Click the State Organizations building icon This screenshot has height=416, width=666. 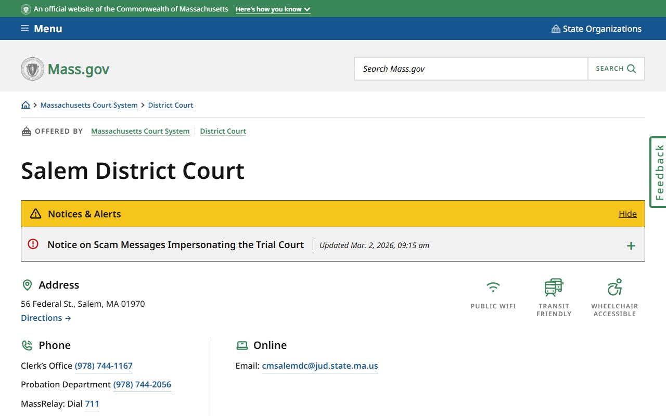[x=556, y=29]
